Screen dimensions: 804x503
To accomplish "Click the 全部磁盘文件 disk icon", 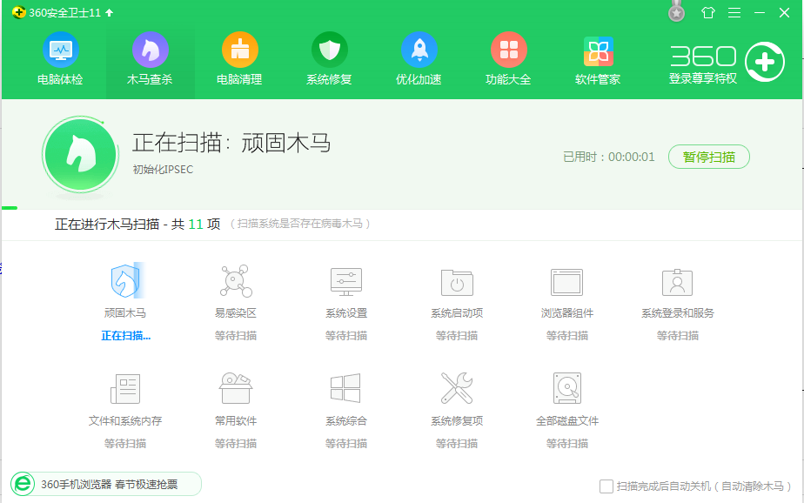I will pyautogui.click(x=567, y=388).
